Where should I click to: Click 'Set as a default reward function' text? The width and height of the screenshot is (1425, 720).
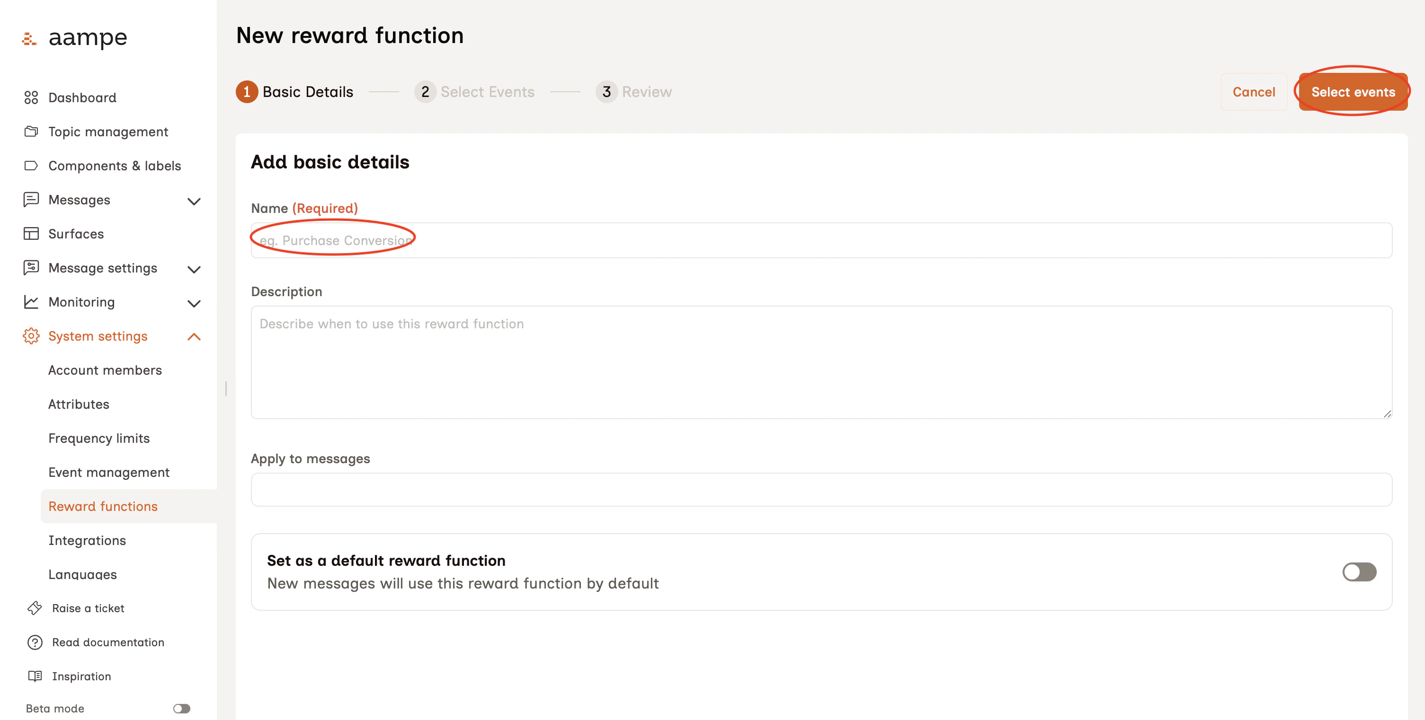(386, 560)
